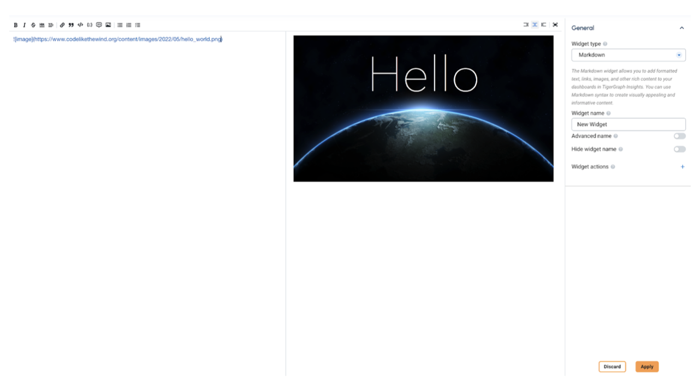Apply strikethrough formatting

(33, 25)
